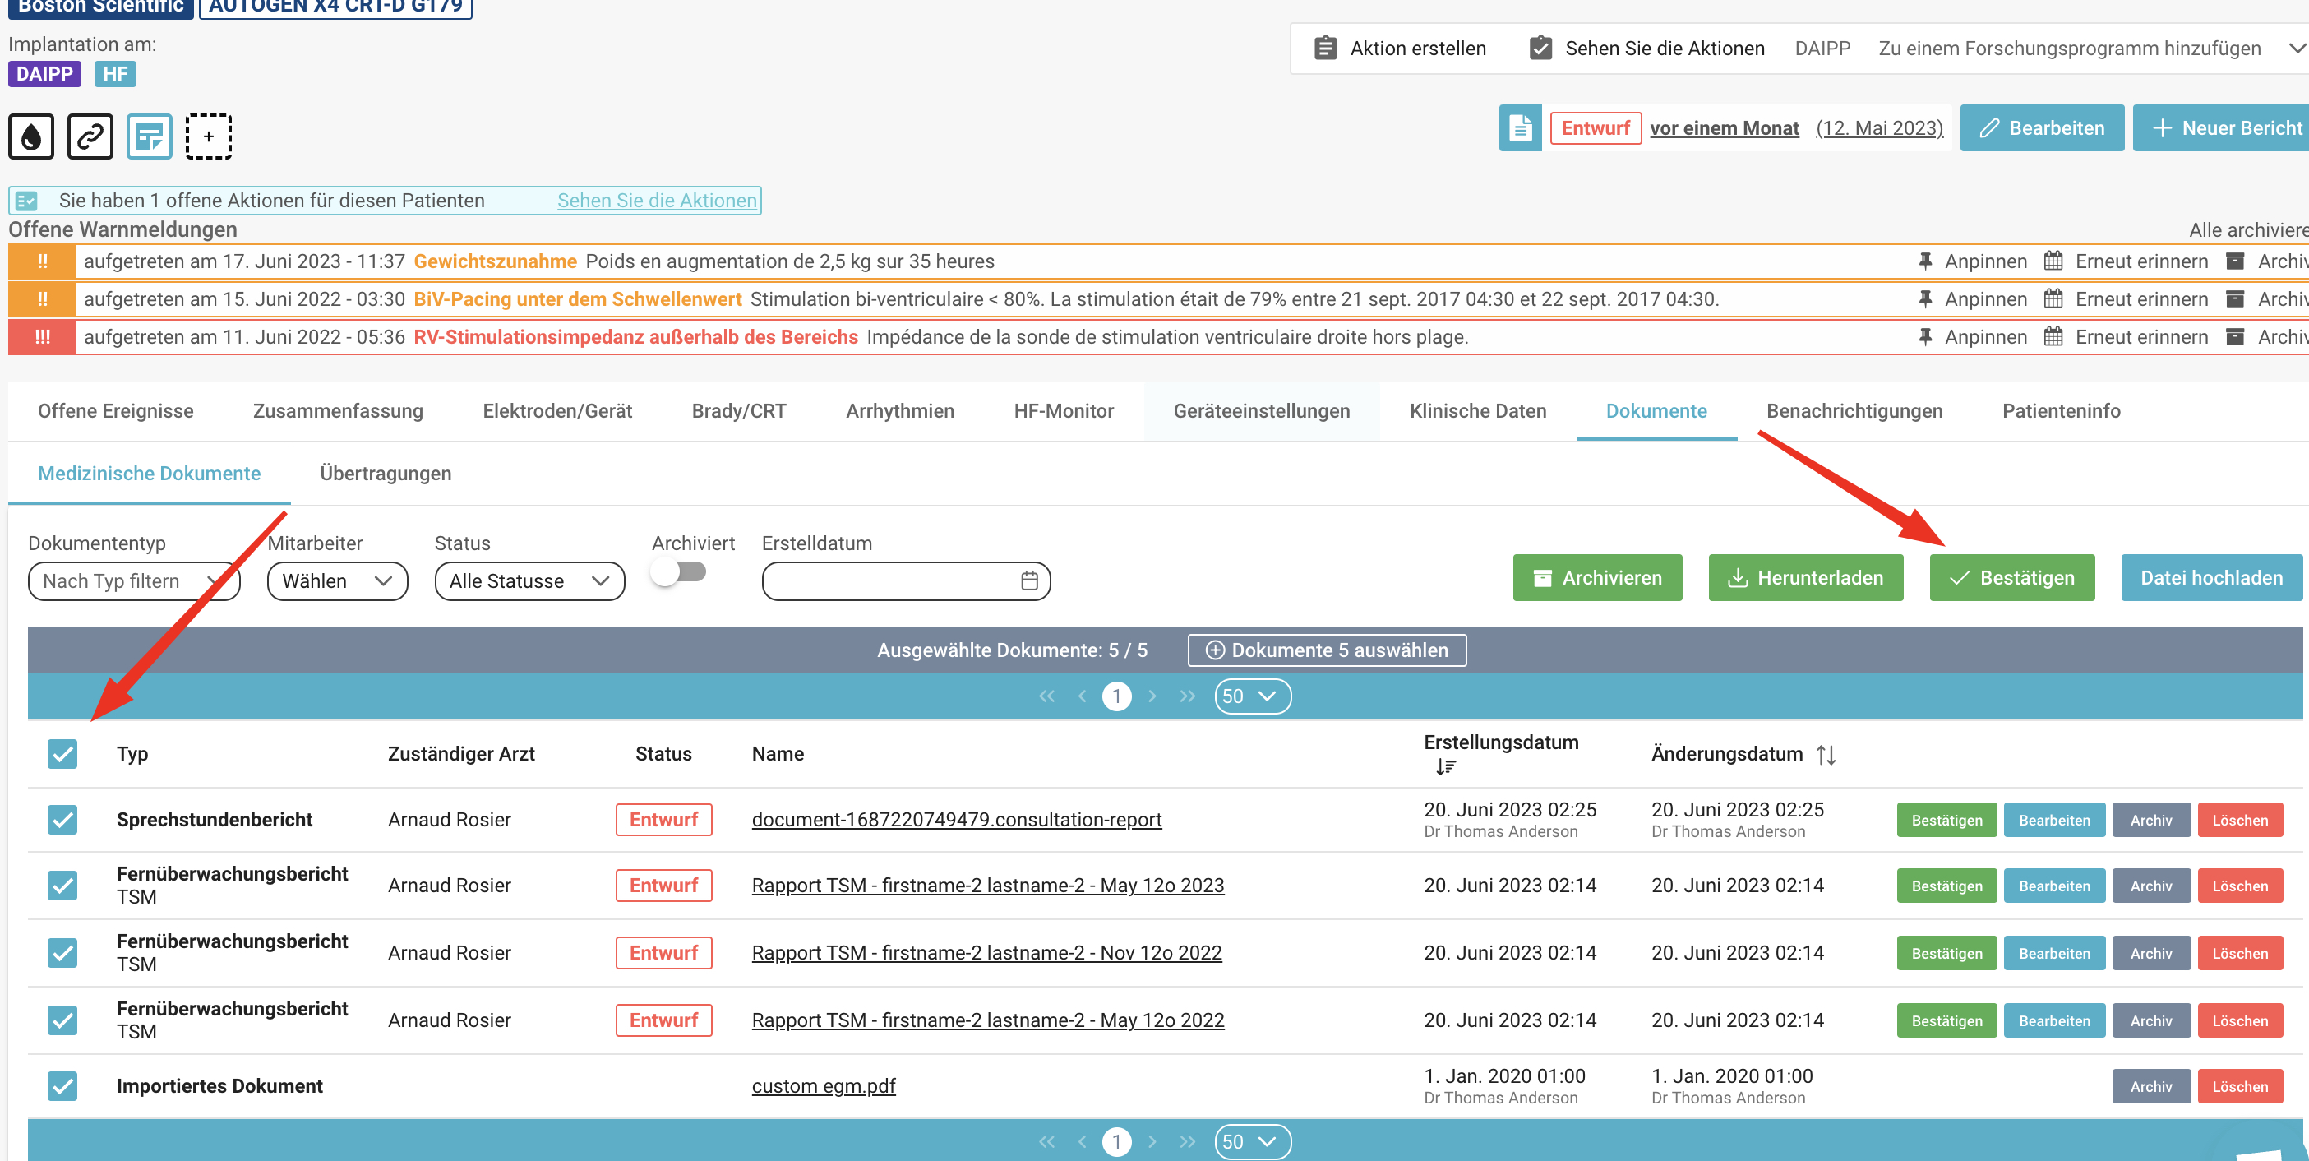Switch to HF-Monitor tab

point(1064,411)
